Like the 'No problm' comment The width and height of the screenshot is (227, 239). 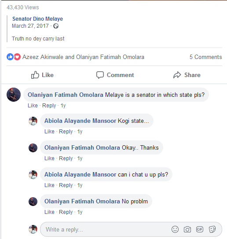[49, 212]
